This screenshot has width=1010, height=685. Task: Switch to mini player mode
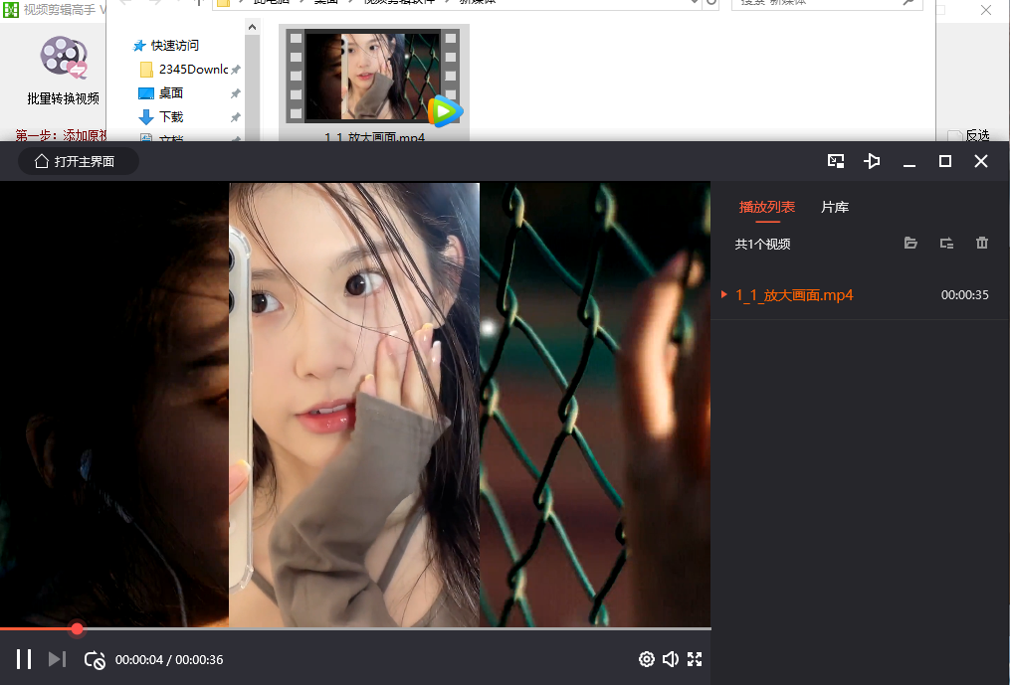[x=836, y=161]
